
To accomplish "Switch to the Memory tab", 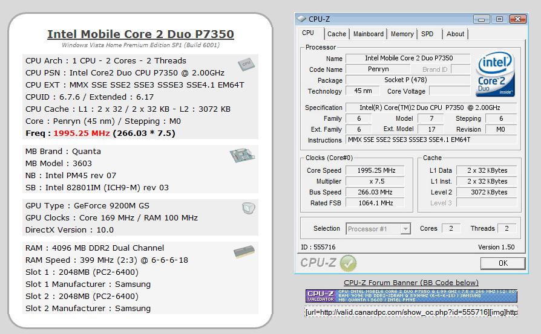I will 402,34.
